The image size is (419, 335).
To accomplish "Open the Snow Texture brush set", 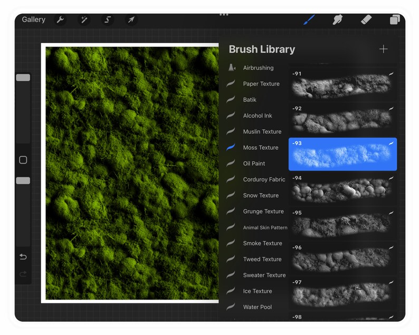I will point(256,196).
